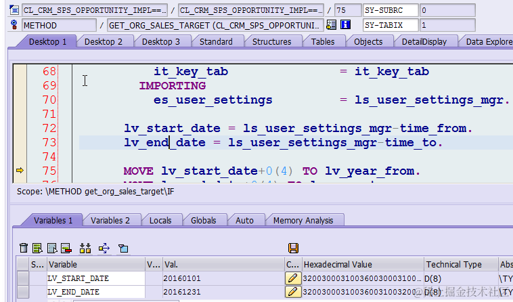Click the first CL_CRM_SPS_OPPORTUNITY_IMPL program field

pos(95,10)
